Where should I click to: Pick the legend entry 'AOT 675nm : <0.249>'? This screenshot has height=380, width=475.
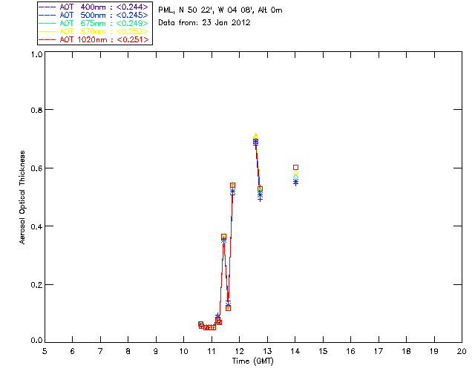(x=95, y=23)
